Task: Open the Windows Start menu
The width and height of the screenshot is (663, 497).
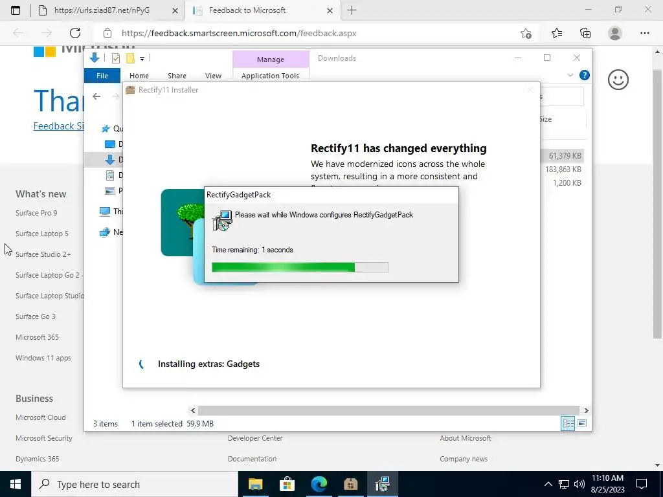Action: [16, 484]
